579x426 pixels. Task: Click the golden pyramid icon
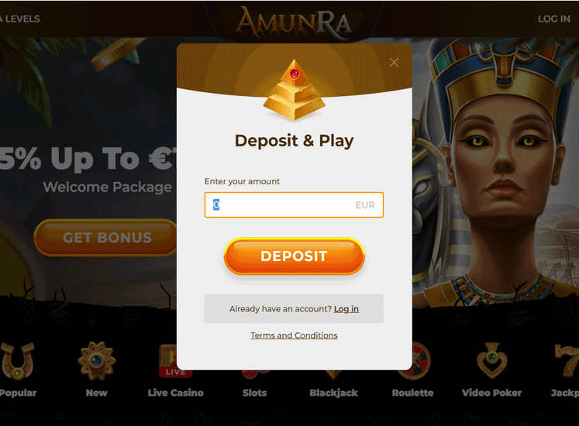pyautogui.click(x=295, y=90)
